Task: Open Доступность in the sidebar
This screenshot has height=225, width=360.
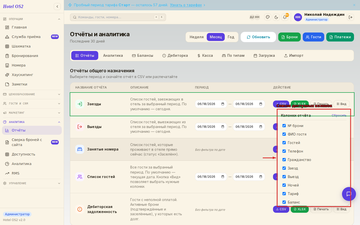Action: (32, 154)
